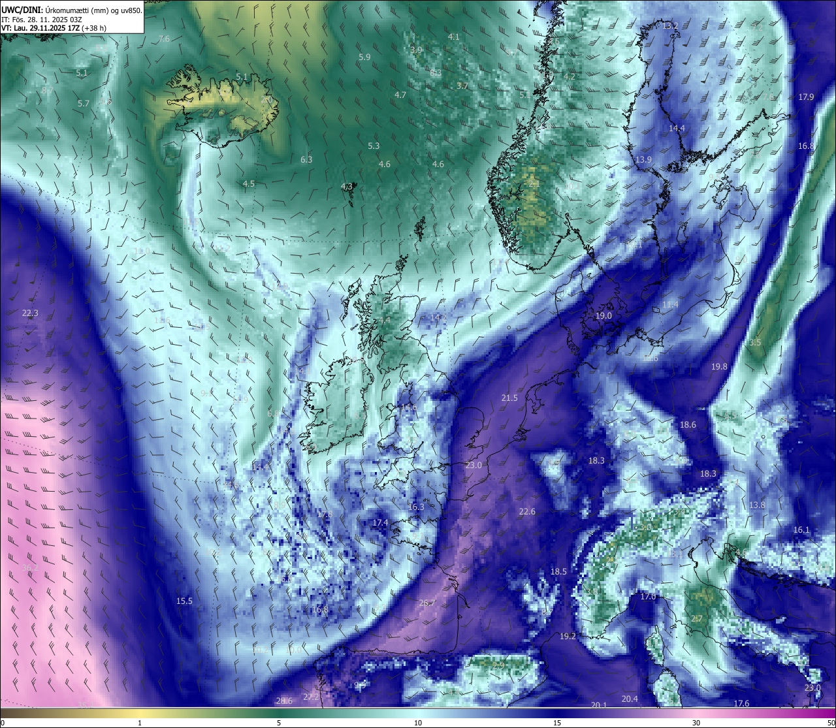Click the 4.7 value in the Norwegian Sea

point(400,95)
